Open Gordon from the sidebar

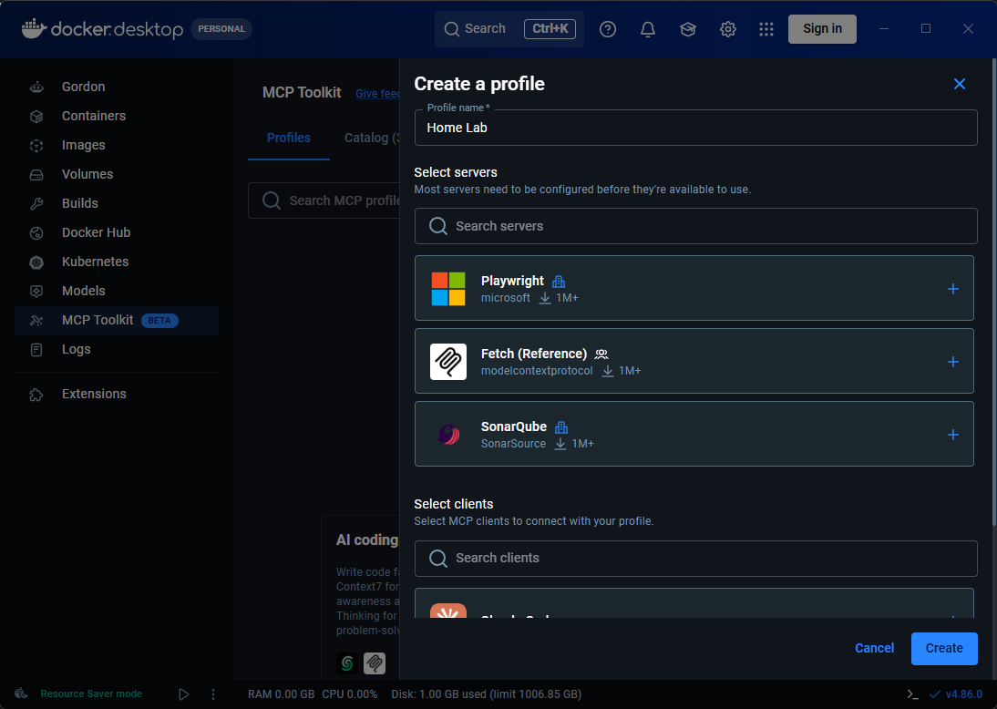[117, 87]
